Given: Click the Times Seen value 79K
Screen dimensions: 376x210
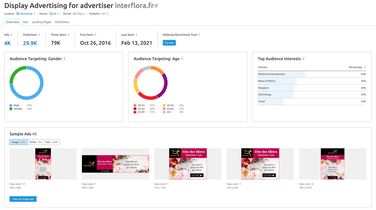Looking at the screenshot, I should pyautogui.click(x=56, y=43).
